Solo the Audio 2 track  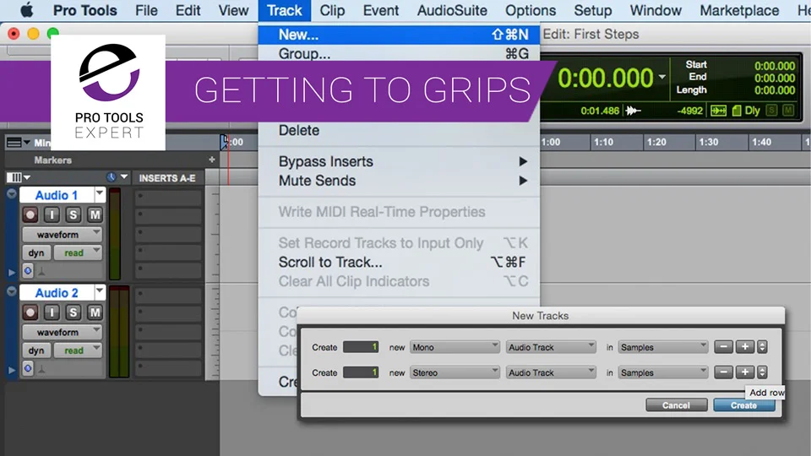click(x=73, y=312)
